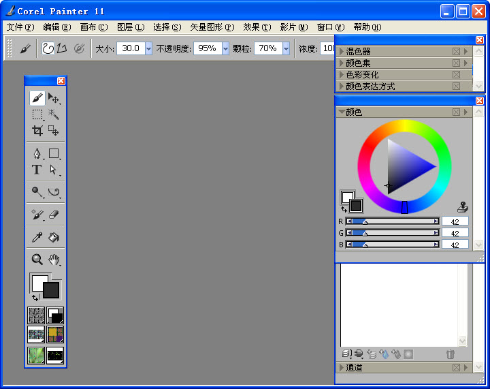Choose the Pen tool
Image resolution: width=490 pixels, height=389 pixels.
click(37, 153)
